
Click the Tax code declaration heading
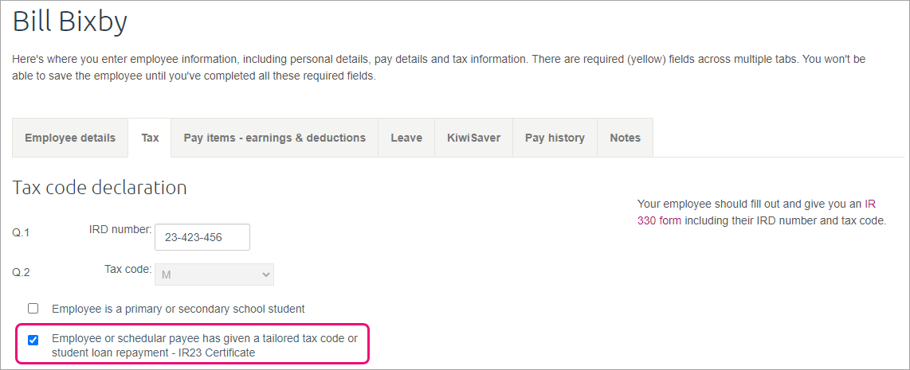click(100, 187)
